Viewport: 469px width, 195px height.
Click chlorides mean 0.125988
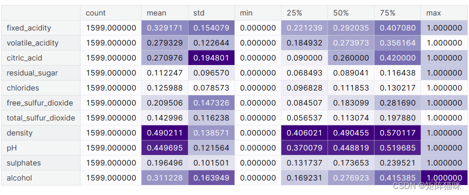click(x=165, y=88)
